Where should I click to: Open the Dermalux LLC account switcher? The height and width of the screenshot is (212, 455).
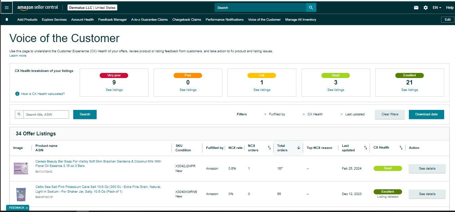coord(92,7)
